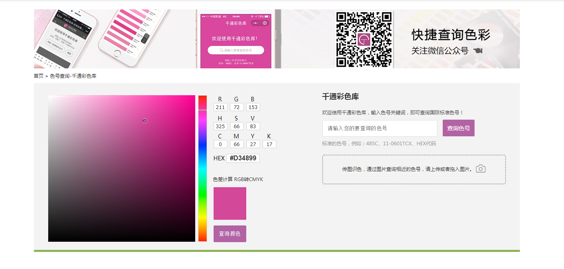Click the RGB转CMYK link
564x269 pixels.
tap(249, 179)
